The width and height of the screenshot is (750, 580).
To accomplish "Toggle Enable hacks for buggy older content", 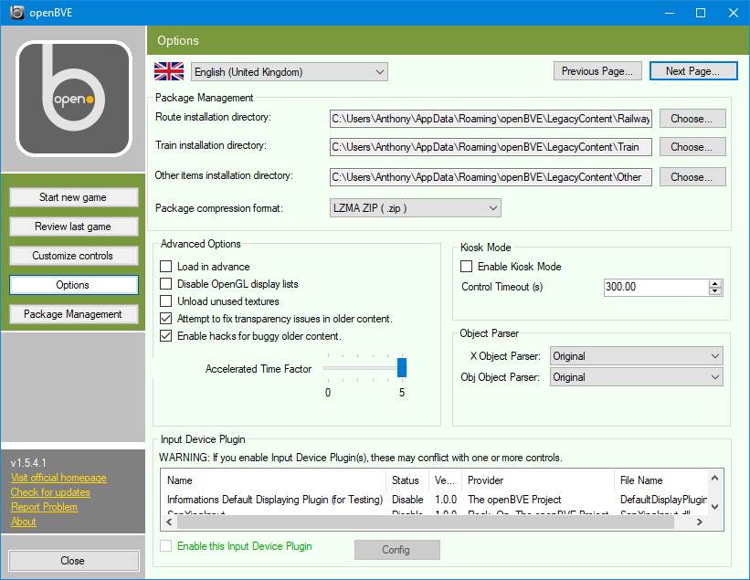I will (x=166, y=336).
